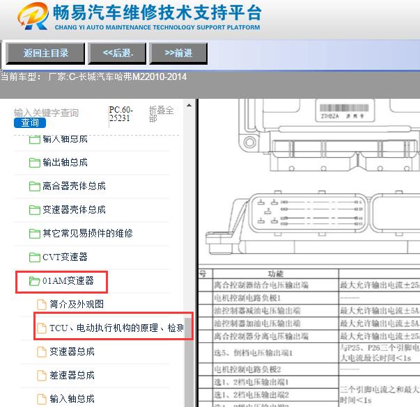The image size is (420, 407).
Task: Open the folder icon beside 输出轴总成
Action: click(x=35, y=162)
